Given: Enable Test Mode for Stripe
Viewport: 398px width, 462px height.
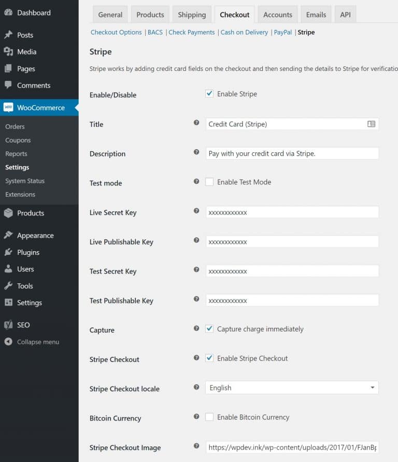Looking at the screenshot, I should [209, 182].
